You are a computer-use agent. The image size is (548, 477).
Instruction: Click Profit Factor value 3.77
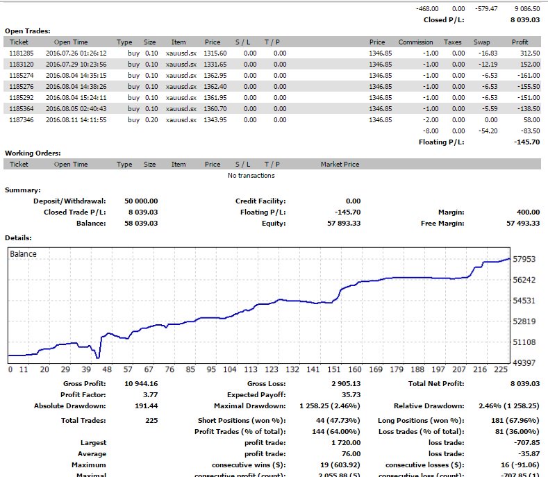click(151, 395)
